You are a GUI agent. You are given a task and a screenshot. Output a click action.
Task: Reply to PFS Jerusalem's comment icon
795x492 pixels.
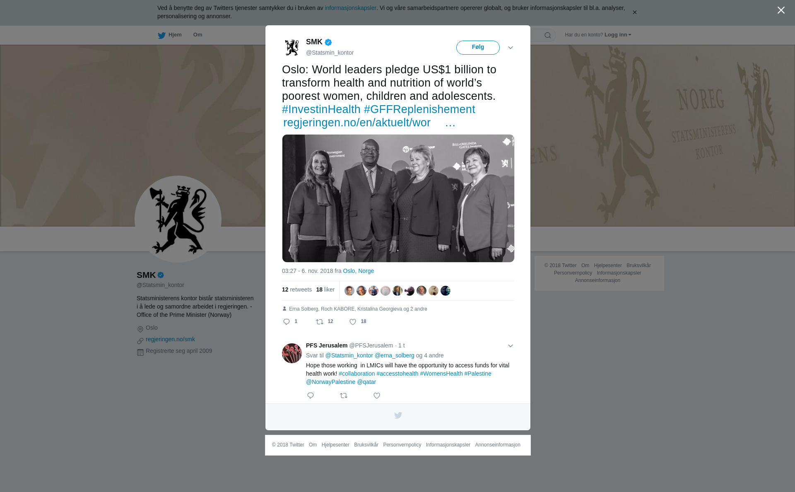(x=311, y=396)
